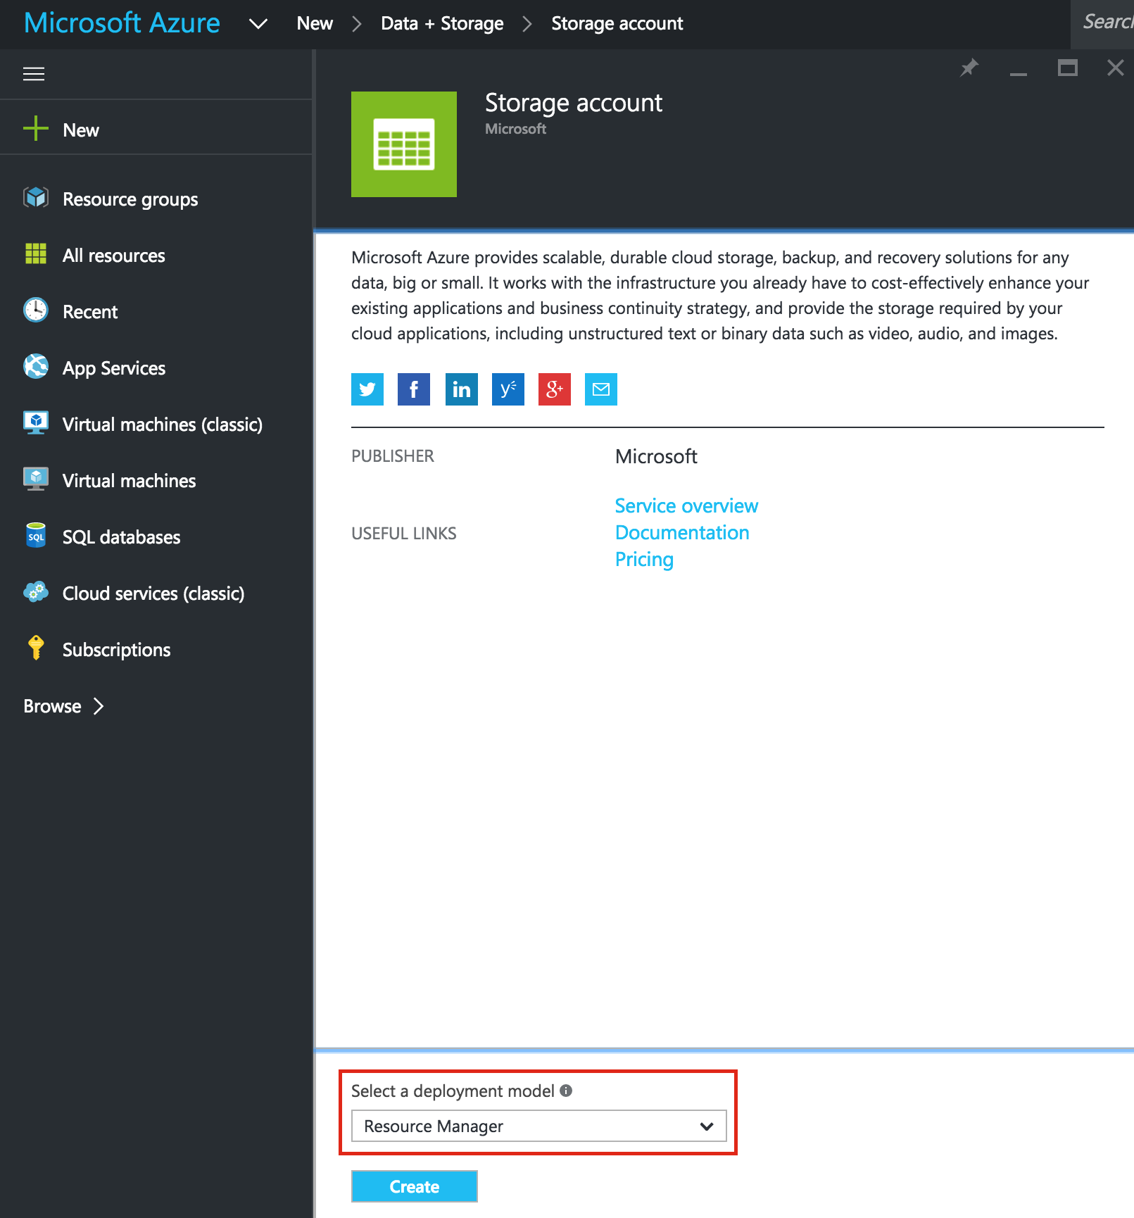The image size is (1134, 1218).
Task: Open App Services in the sidebar
Action: click(114, 368)
